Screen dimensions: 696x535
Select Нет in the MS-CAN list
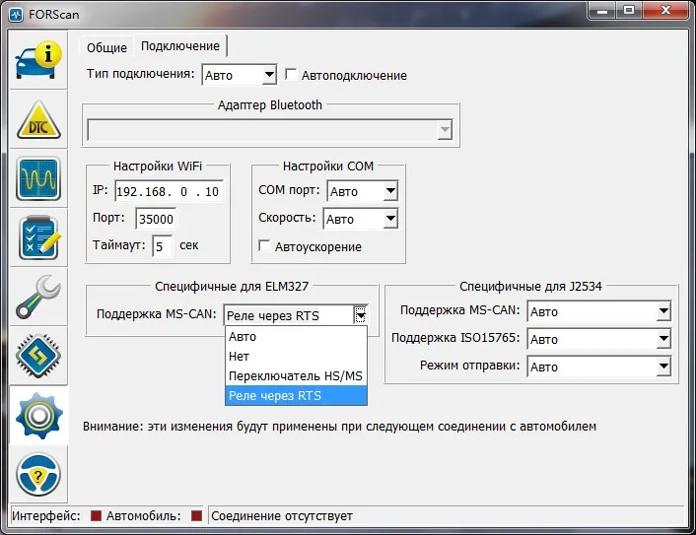pyautogui.click(x=296, y=357)
